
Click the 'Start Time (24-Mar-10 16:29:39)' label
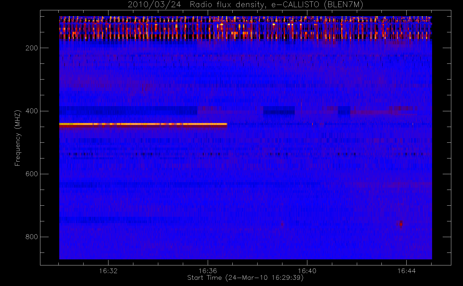coord(246,278)
